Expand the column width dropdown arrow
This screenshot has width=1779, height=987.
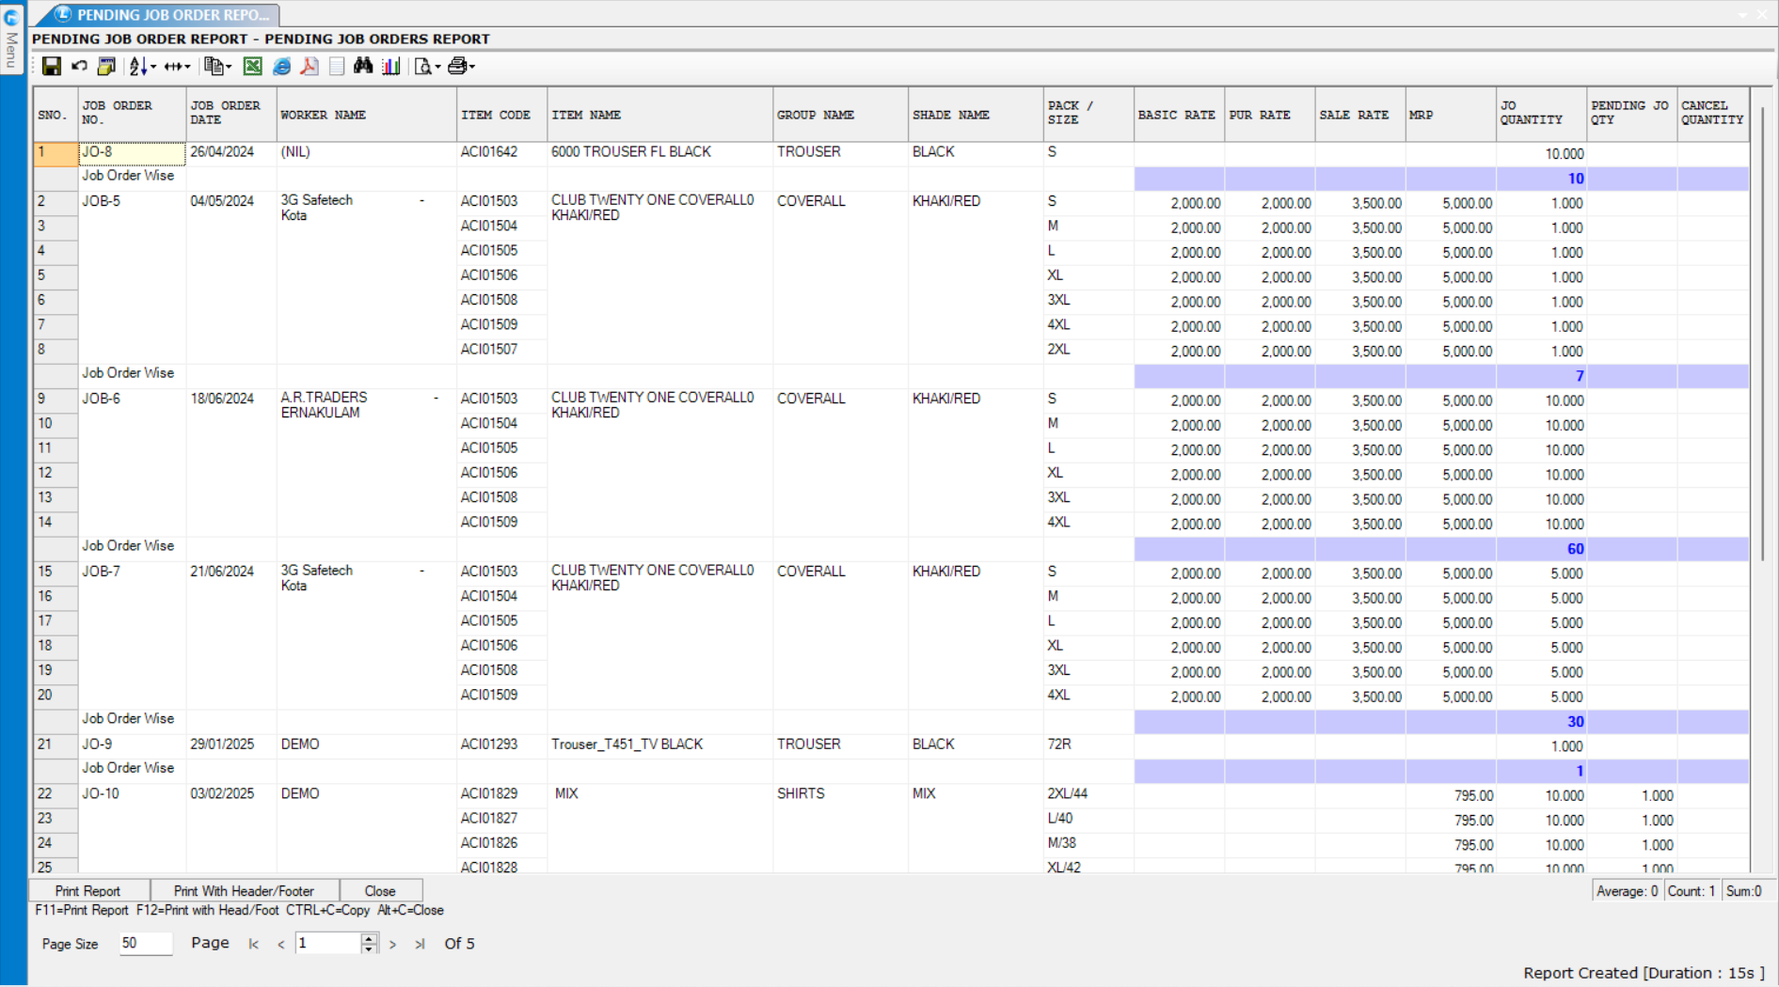(x=187, y=66)
